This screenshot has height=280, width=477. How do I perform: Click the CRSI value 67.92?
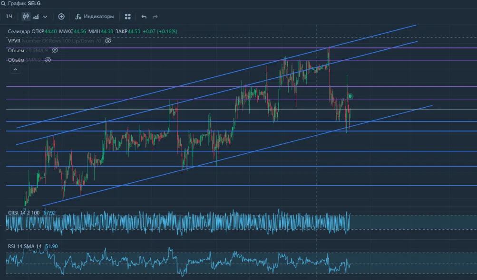tap(49, 213)
